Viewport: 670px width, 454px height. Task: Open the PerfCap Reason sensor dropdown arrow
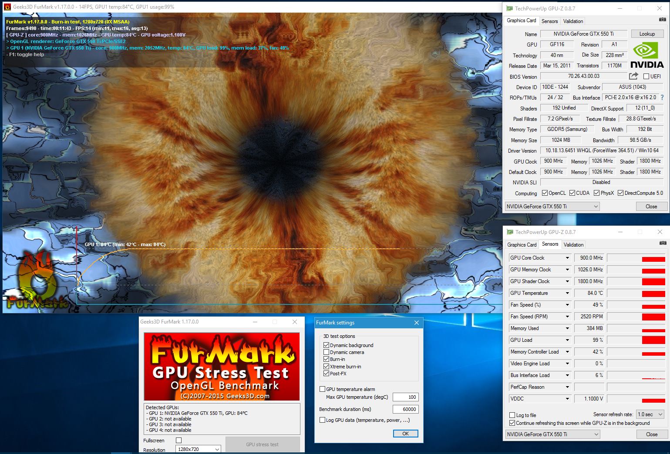(x=567, y=387)
